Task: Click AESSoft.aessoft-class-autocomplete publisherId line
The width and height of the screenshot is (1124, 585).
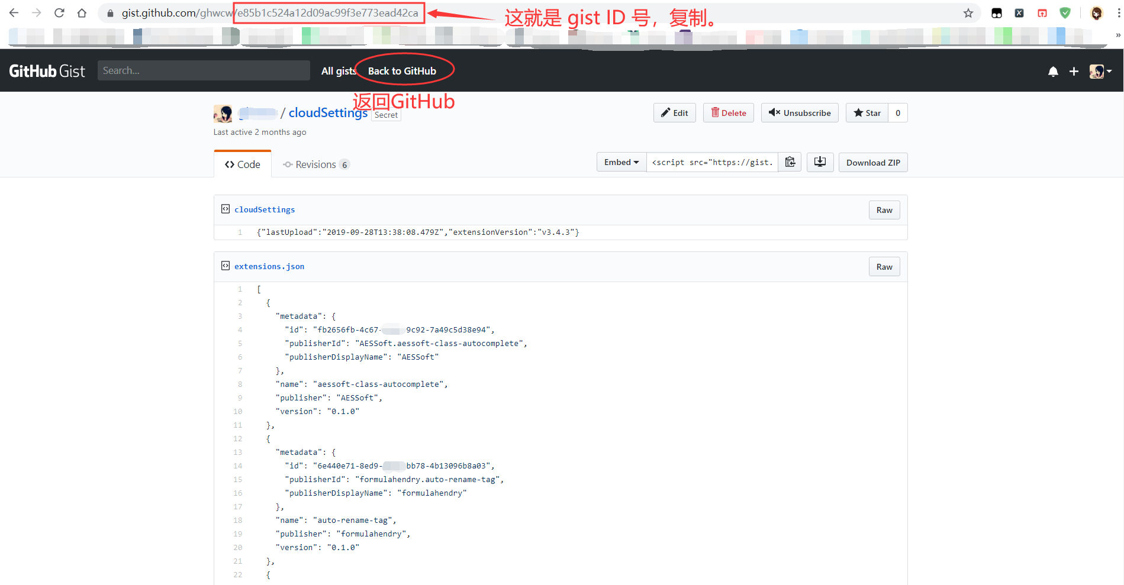Action: click(406, 344)
